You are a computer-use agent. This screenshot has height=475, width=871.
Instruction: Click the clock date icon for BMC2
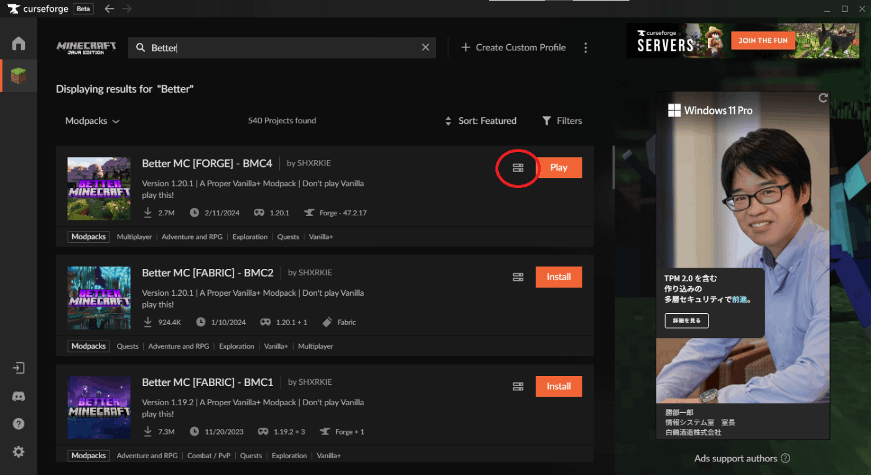coord(201,322)
